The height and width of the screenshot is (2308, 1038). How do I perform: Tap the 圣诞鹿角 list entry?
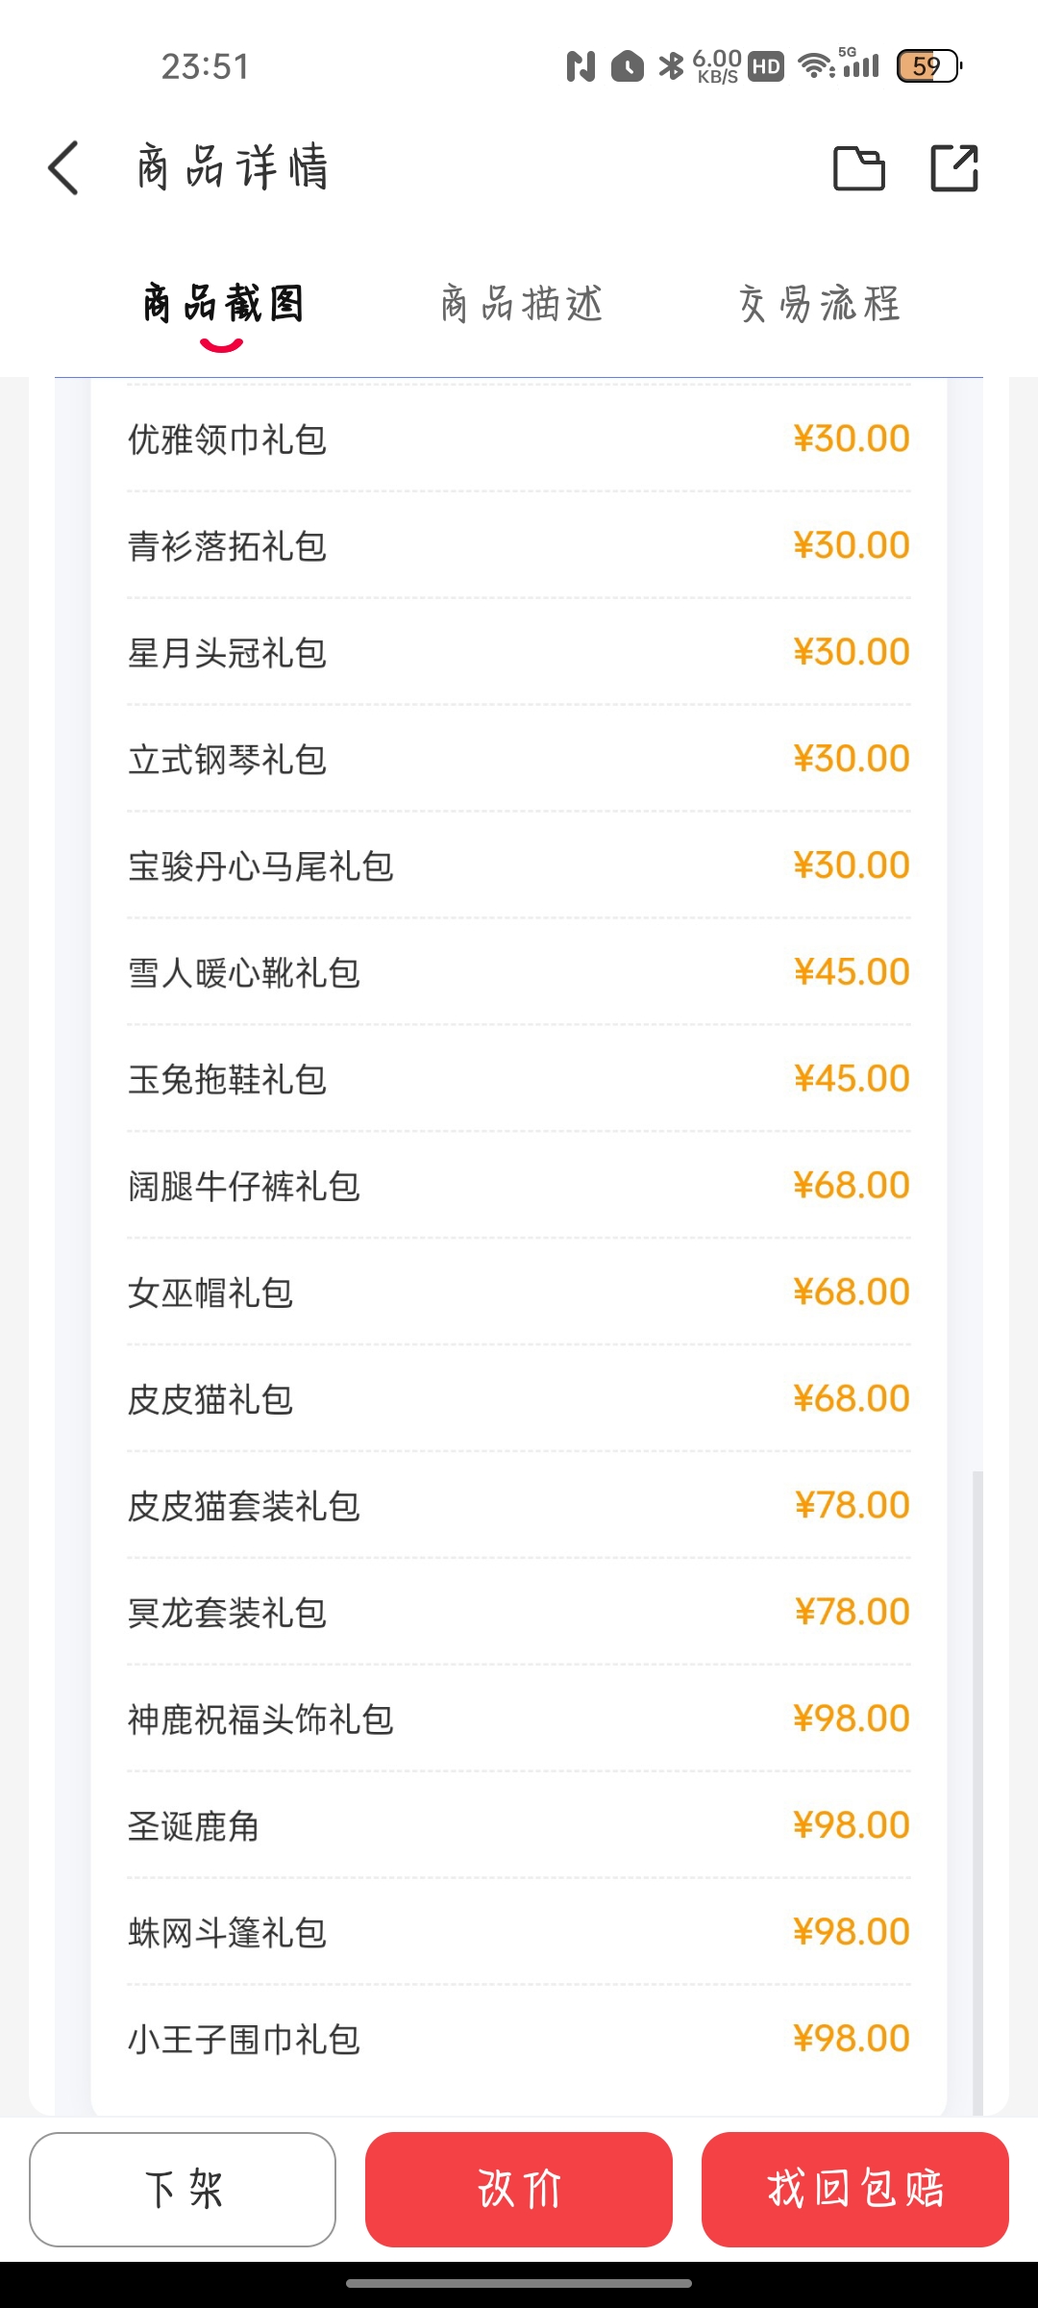pyautogui.click(x=519, y=1826)
